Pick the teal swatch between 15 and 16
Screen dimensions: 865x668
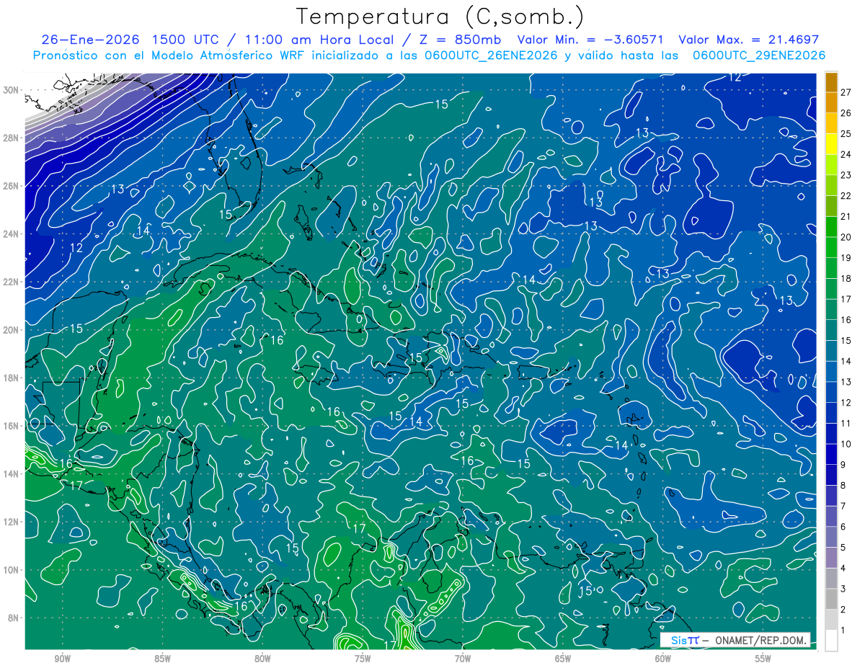(831, 331)
